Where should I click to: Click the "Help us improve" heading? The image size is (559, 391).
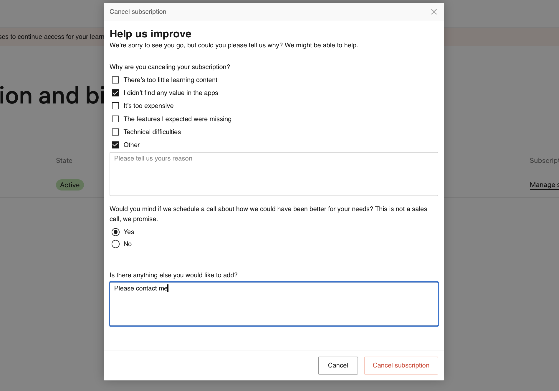pyautogui.click(x=150, y=34)
